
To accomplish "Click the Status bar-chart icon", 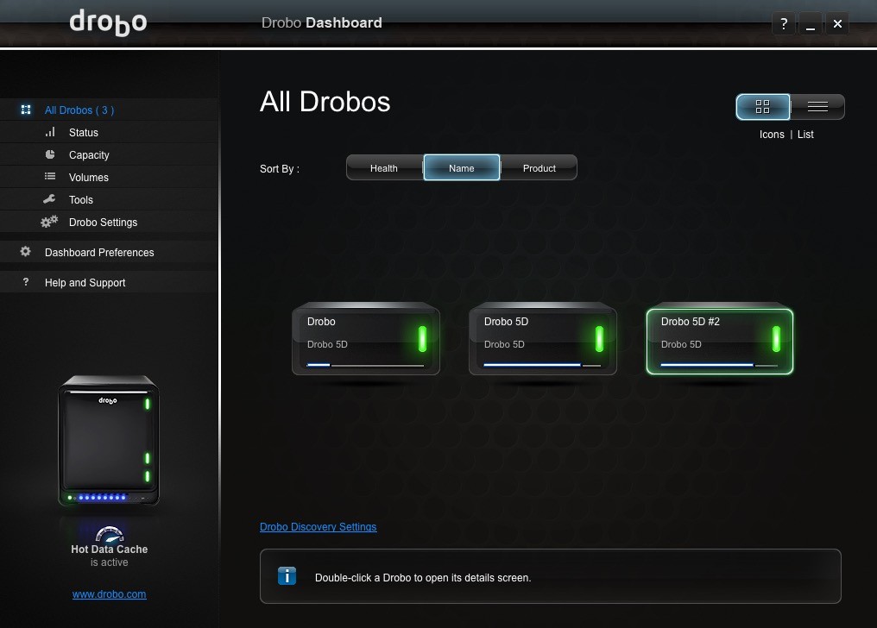I will click(50, 132).
